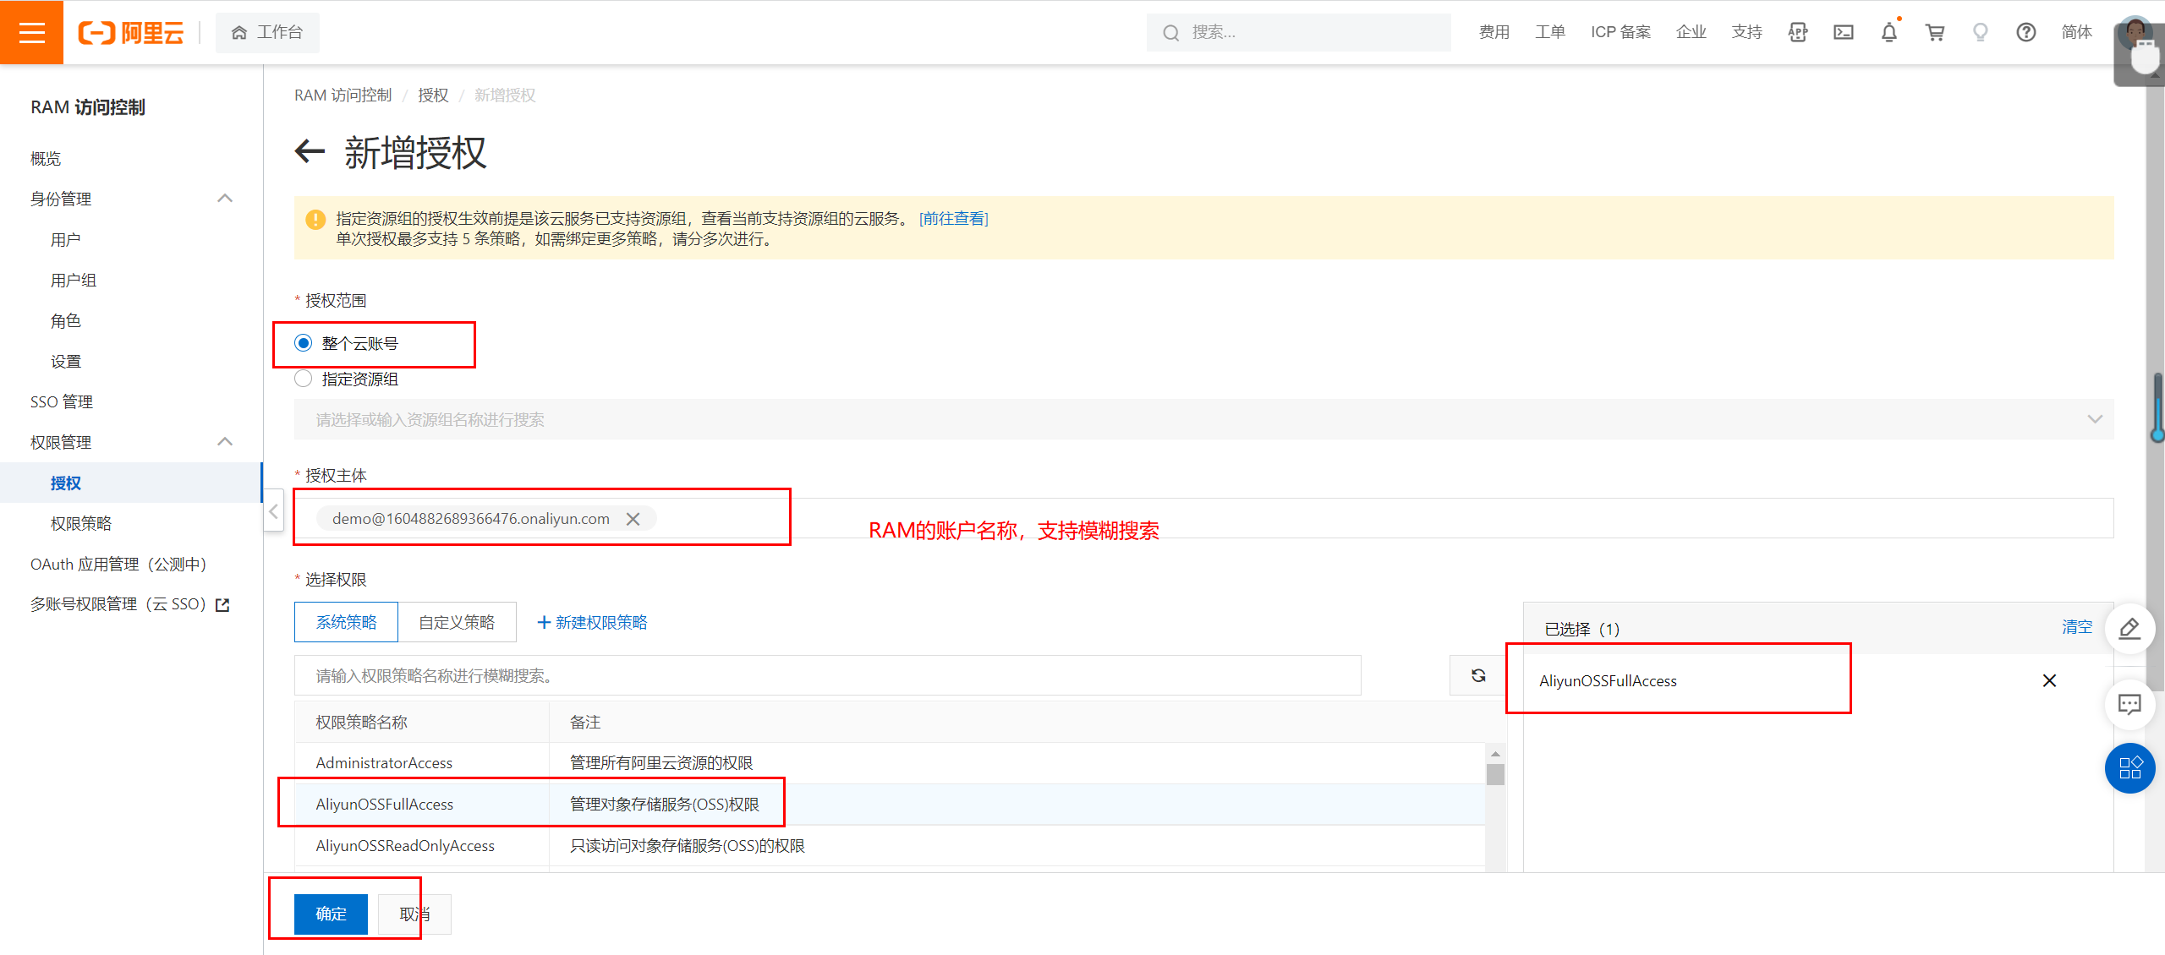
Task: Click the policy list scroll-up arrow
Action: [x=1495, y=753]
